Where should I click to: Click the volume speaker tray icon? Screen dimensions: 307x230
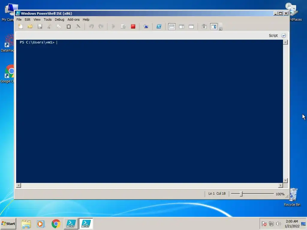(x=278, y=223)
